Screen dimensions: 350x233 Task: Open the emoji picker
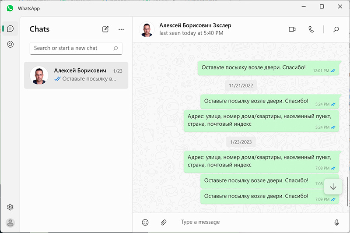[145, 222]
